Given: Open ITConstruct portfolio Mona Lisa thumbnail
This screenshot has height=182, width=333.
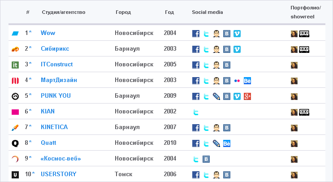Looking at the screenshot, I should coord(294,65).
